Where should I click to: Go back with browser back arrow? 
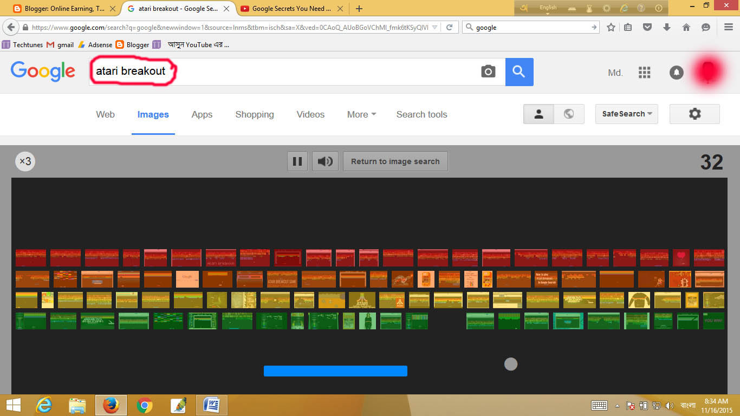[x=10, y=27]
